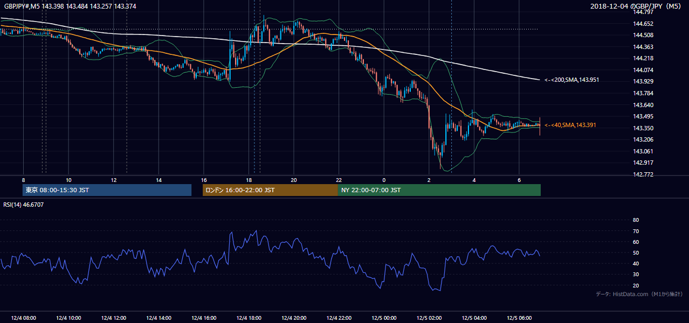
Task: Click price axis label 143.061
Action: (643, 151)
